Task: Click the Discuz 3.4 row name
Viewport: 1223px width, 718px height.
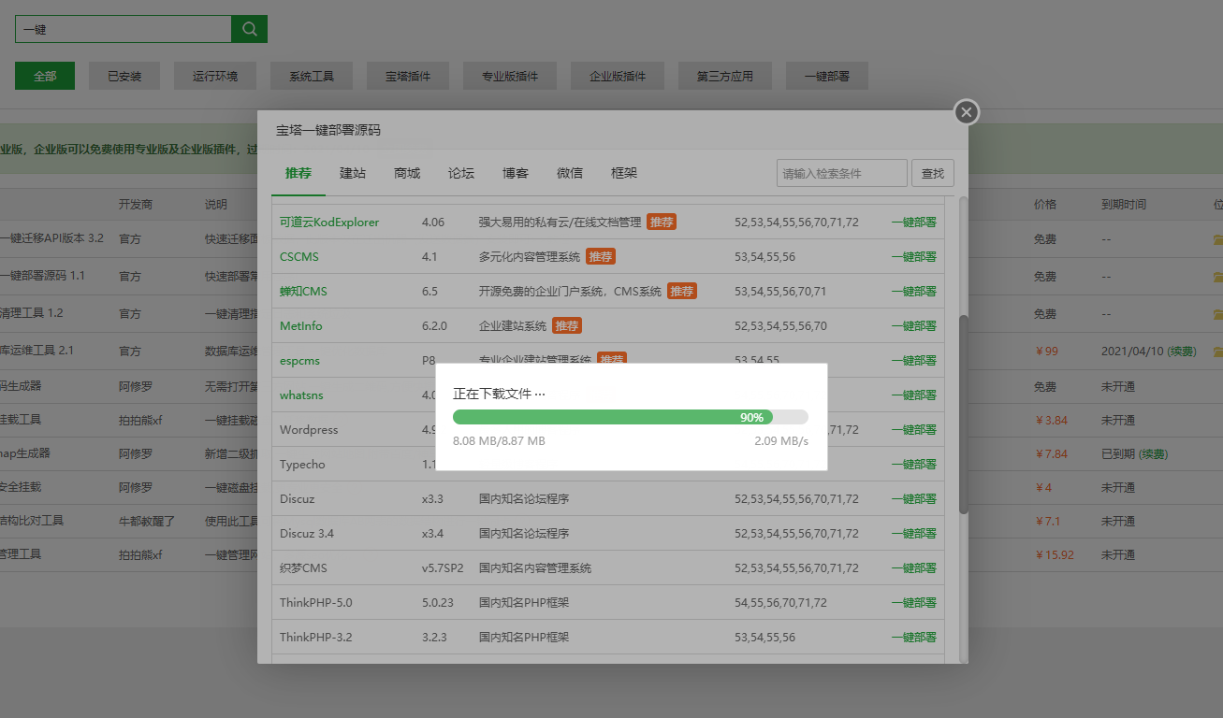Action: (307, 534)
